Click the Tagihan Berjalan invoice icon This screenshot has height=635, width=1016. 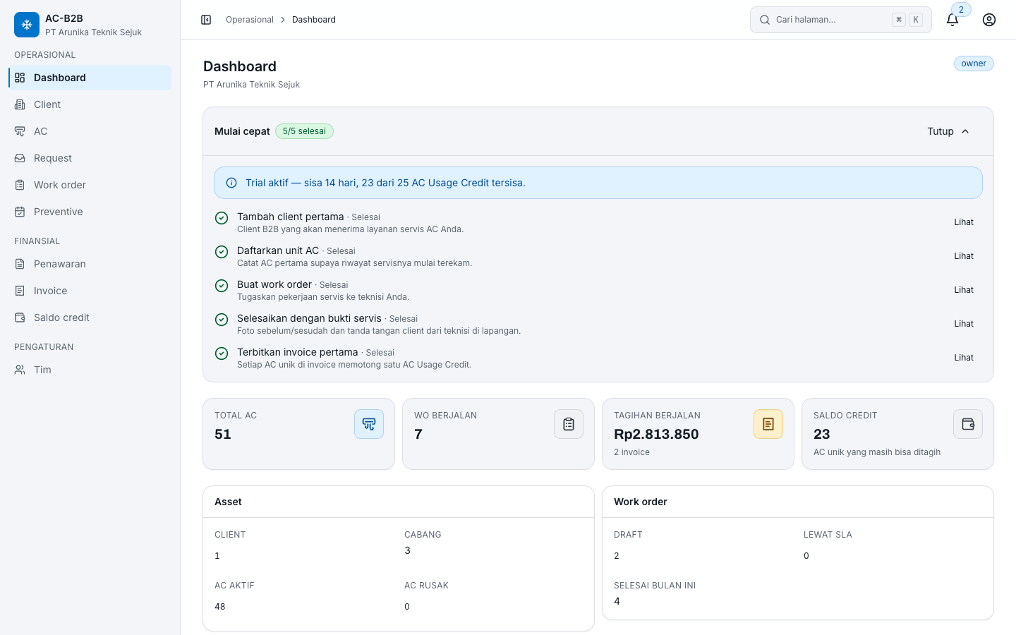[768, 424]
